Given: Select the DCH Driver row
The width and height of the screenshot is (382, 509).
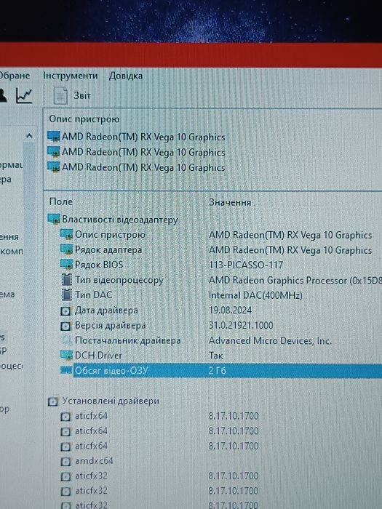Looking at the screenshot, I should [142, 356].
